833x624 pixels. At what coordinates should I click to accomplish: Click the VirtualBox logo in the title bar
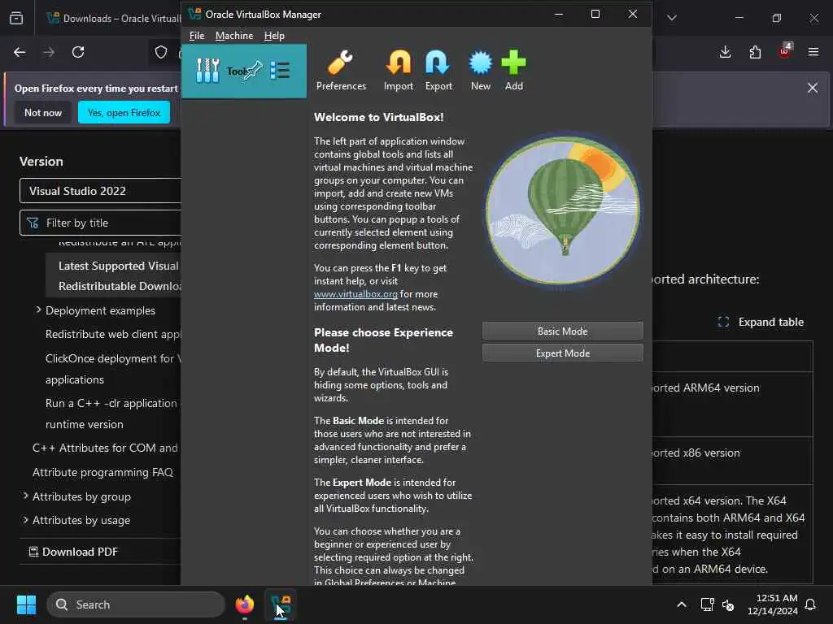click(194, 15)
